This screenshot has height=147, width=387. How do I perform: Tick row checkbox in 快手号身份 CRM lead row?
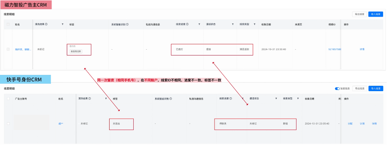pyautogui.click(x=9, y=123)
